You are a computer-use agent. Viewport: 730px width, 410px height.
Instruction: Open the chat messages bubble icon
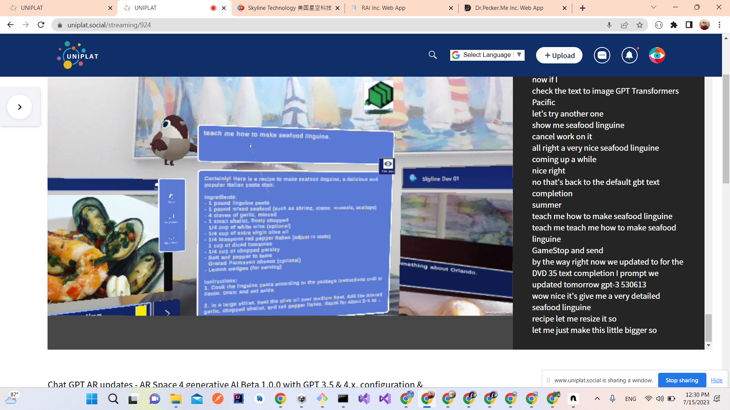pyautogui.click(x=602, y=55)
